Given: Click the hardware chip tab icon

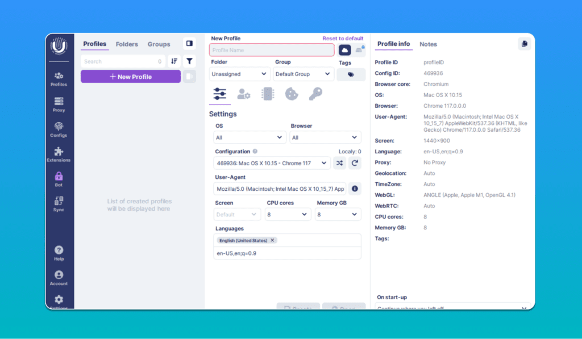Looking at the screenshot, I should [x=267, y=94].
